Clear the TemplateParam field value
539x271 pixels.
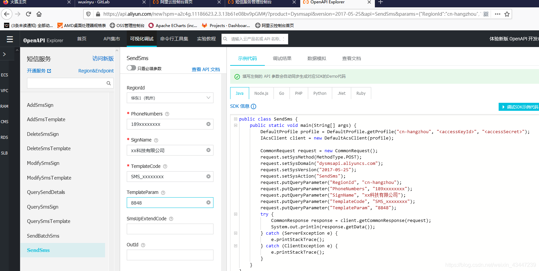pos(208,203)
